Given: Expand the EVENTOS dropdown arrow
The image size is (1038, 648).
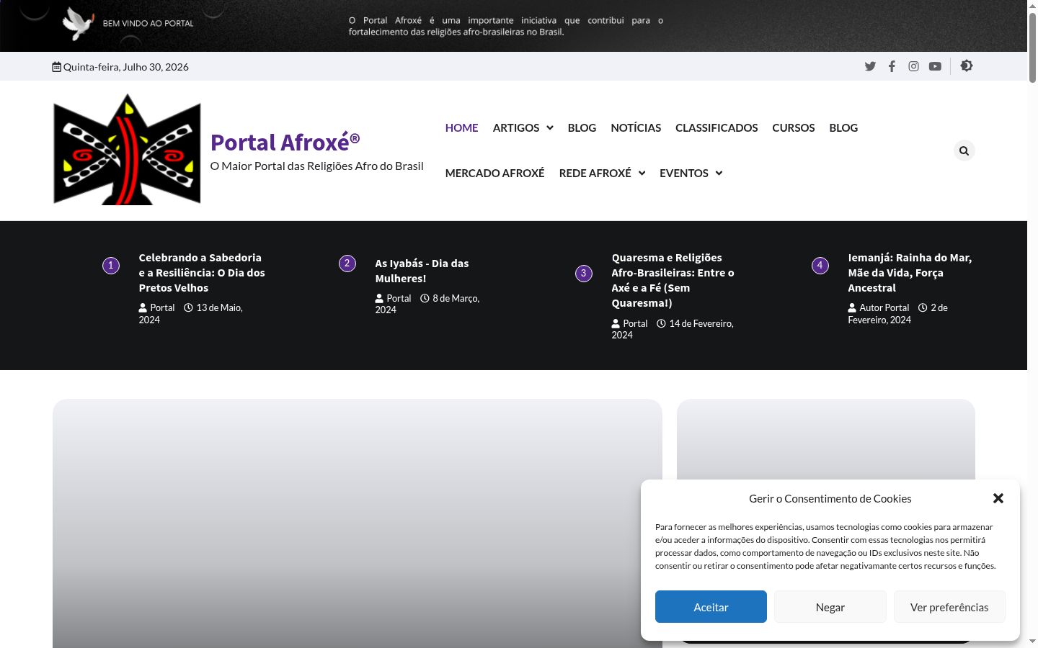Looking at the screenshot, I should coord(718,173).
